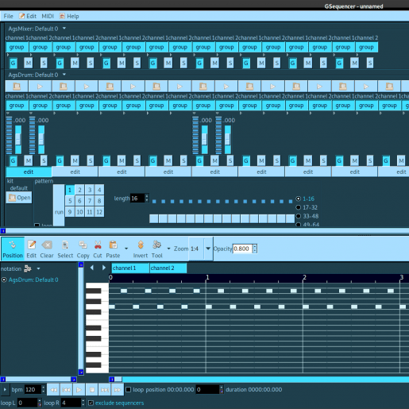Select the Edit pencil tool
The width and height of the screenshot is (409, 409).
click(x=31, y=249)
